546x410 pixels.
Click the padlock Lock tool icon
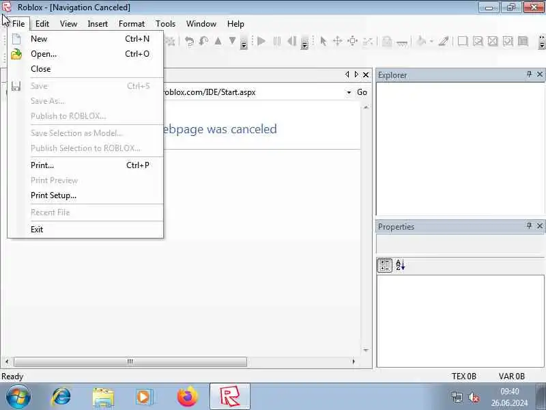point(387,42)
